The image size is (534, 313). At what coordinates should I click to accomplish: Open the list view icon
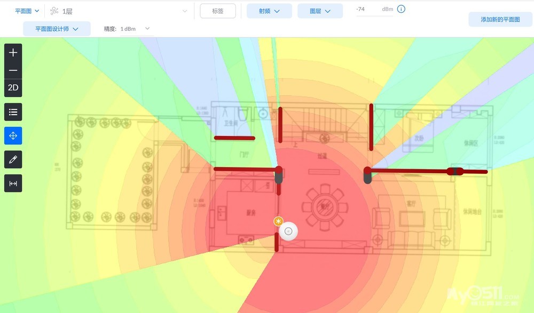[x=13, y=112]
